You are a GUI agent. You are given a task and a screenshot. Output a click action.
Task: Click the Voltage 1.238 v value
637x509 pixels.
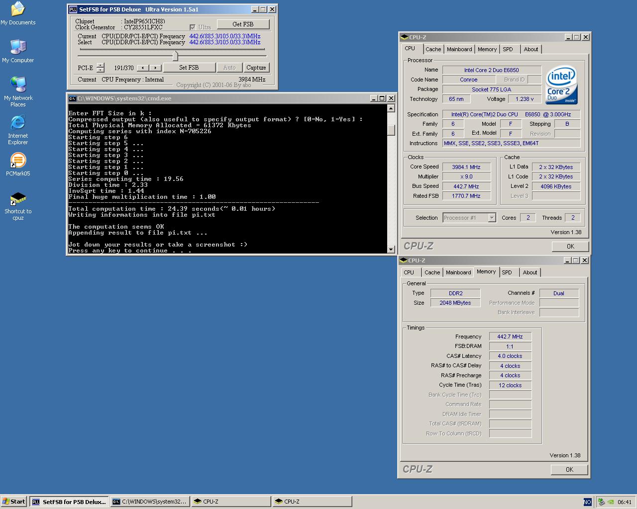525,99
